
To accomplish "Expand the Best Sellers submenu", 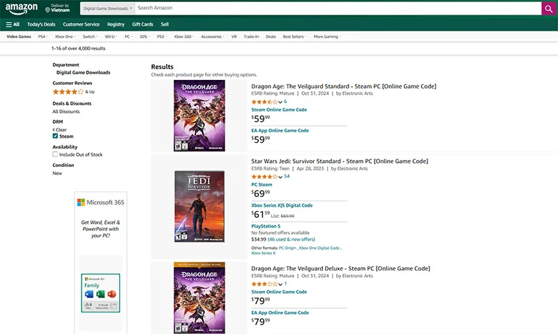I will pos(294,37).
